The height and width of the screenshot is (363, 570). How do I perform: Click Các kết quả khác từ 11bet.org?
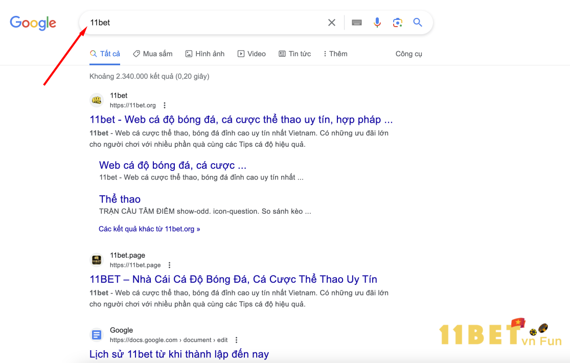point(149,229)
